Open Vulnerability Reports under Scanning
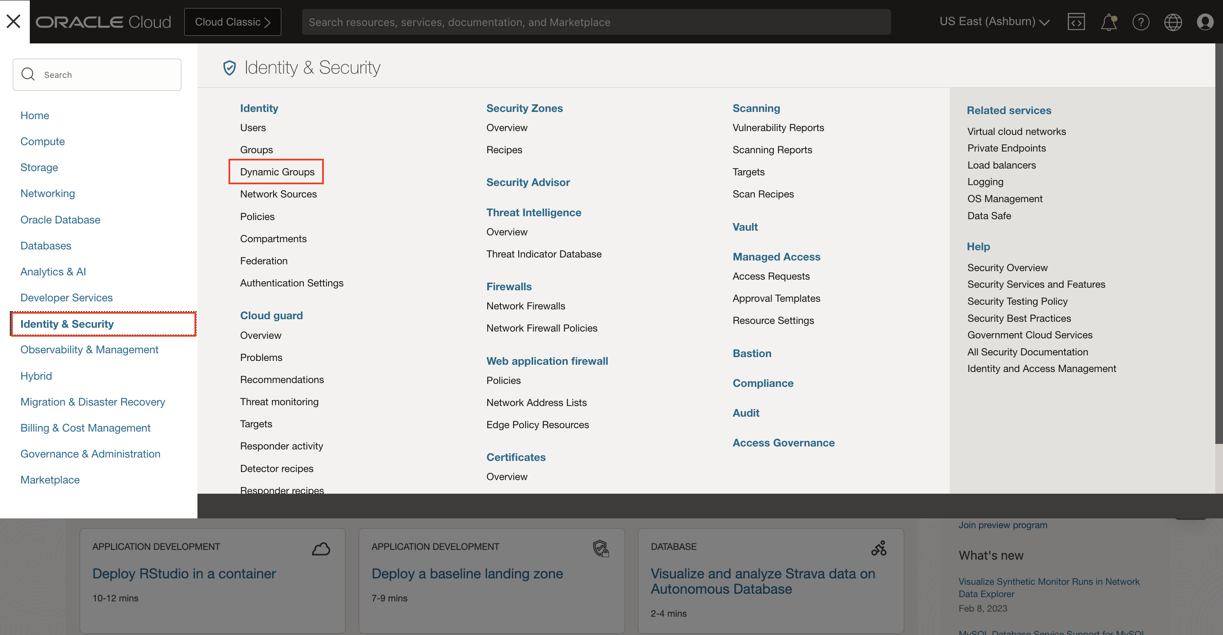This screenshot has height=635, width=1223. (x=778, y=128)
